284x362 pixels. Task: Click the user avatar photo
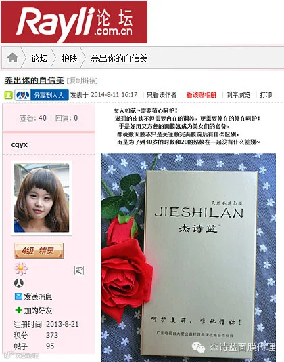41,198
